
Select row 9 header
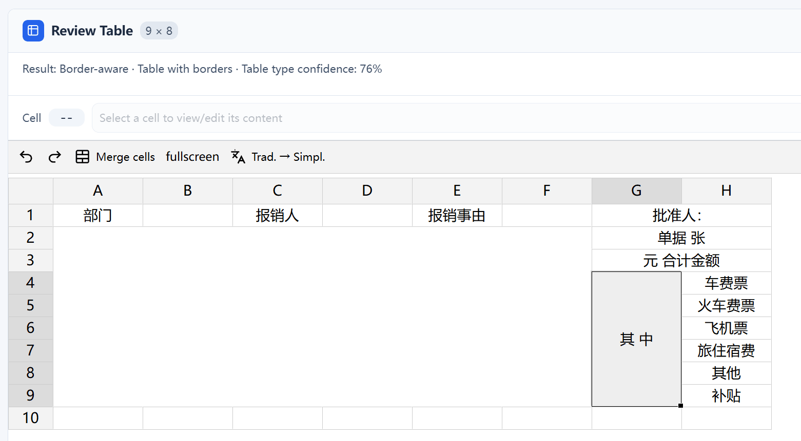click(31, 396)
